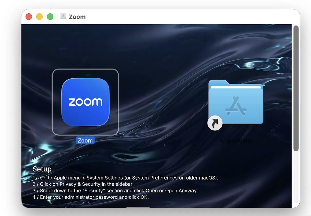Screen dimensions: 311x216
Task: Click the Applications folder label
Action: [x=235, y=141]
